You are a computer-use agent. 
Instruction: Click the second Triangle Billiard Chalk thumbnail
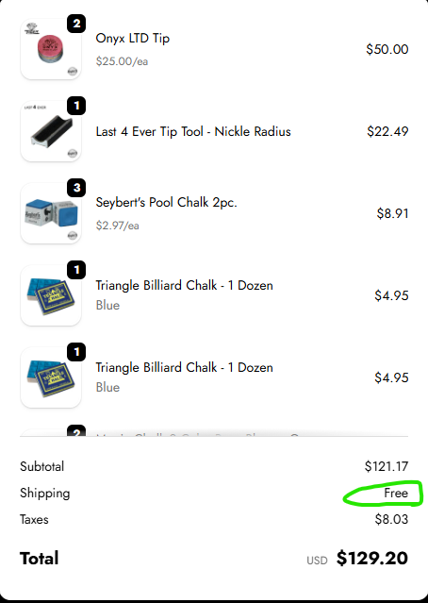51,377
